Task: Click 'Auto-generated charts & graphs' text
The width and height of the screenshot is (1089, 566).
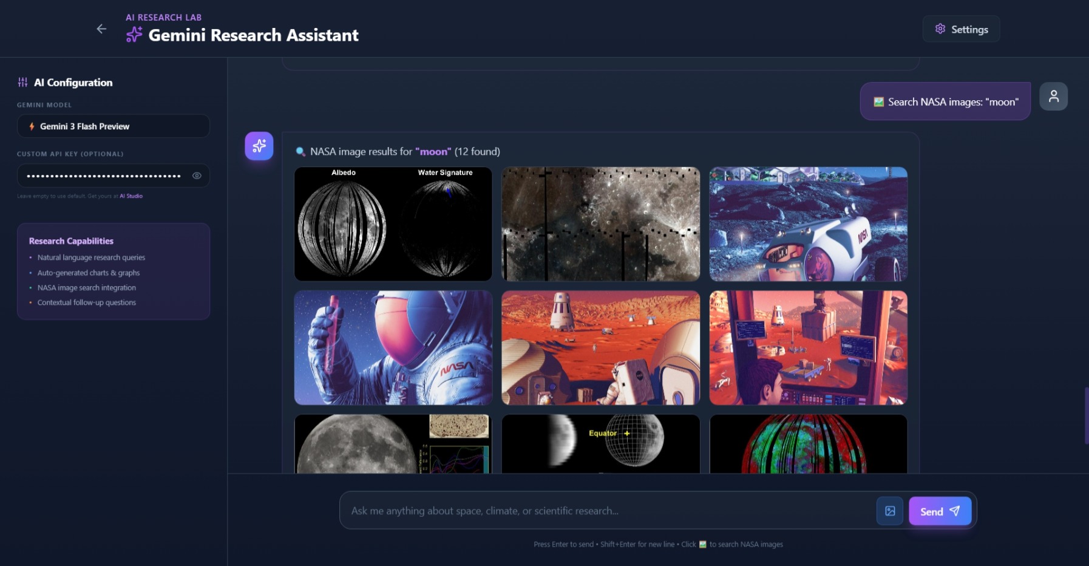Action: [x=89, y=273]
